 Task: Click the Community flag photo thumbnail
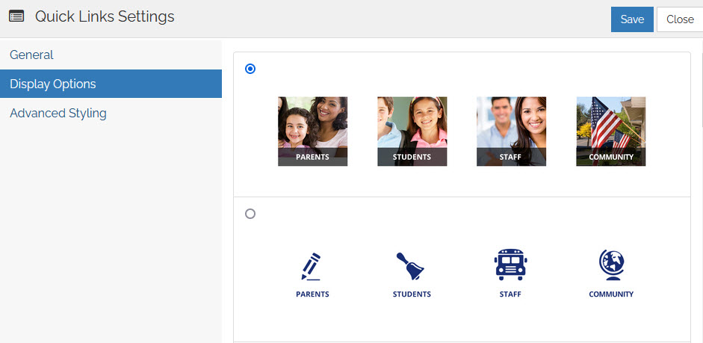610,131
